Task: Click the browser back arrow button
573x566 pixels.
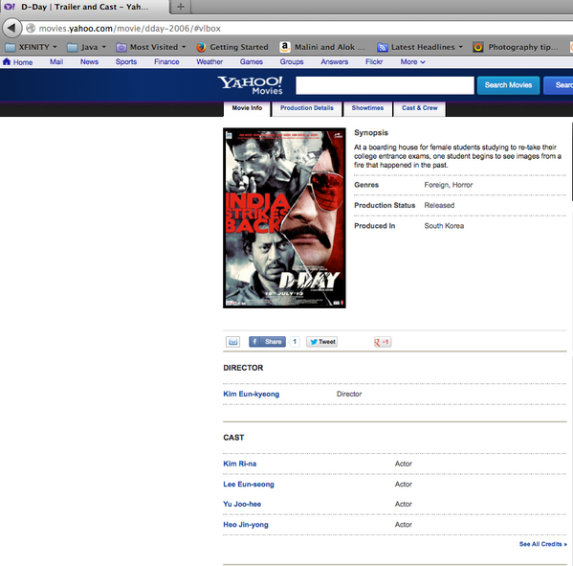Action: point(11,28)
